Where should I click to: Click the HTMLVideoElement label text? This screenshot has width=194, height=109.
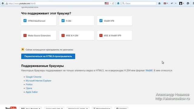[36, 21]
